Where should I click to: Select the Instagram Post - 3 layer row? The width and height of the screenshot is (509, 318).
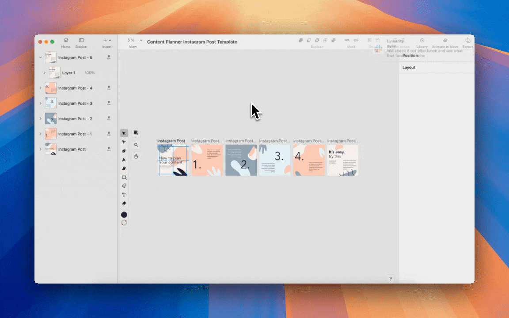(76, 103)
